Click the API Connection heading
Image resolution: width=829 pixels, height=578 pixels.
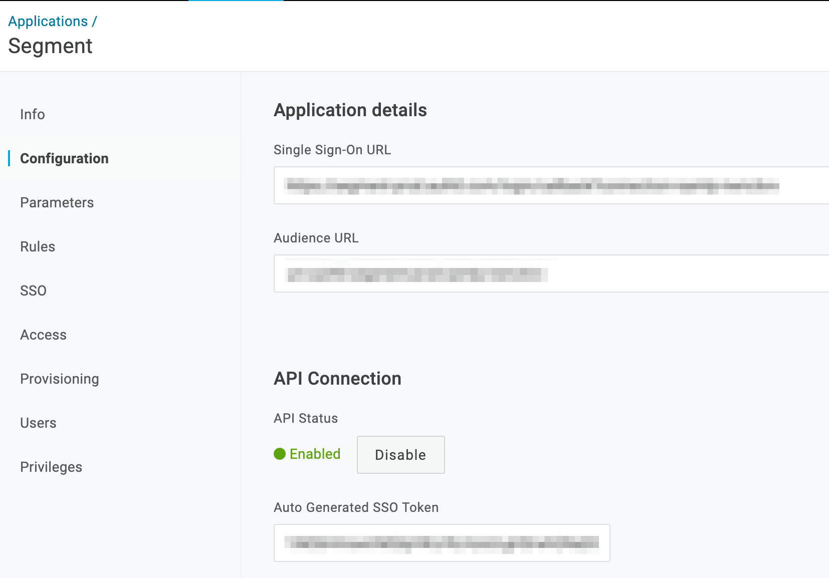337,379
